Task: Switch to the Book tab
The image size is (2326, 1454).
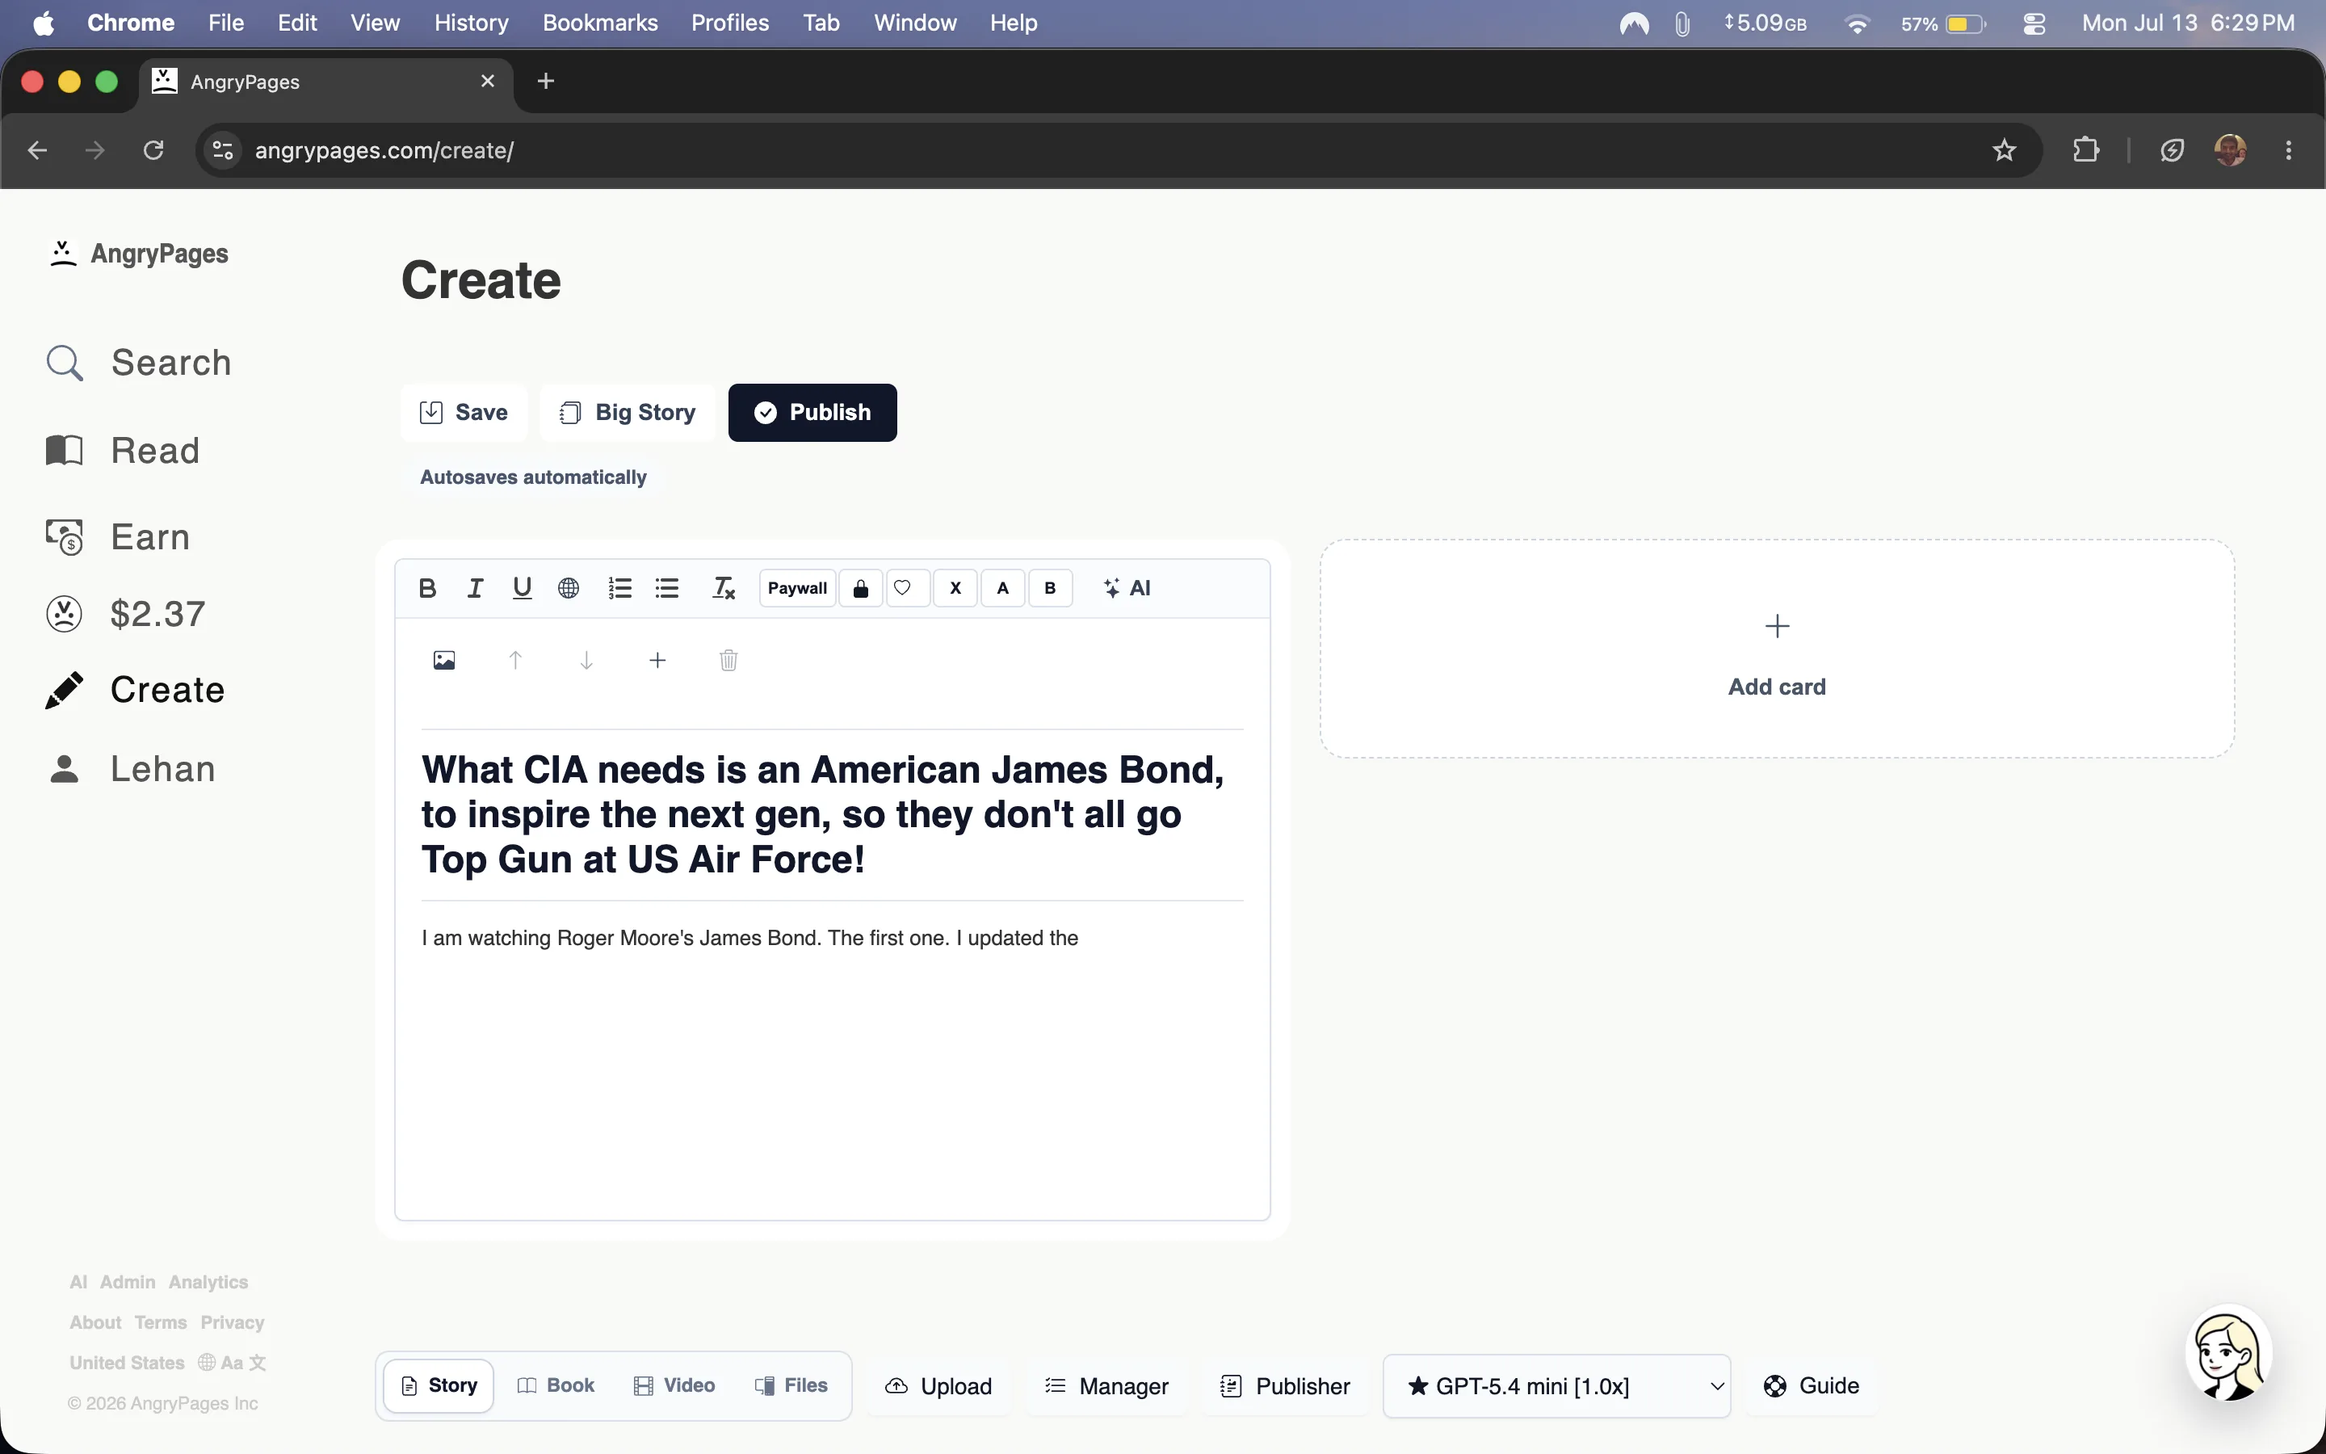Action: [x=556, y=1385]
